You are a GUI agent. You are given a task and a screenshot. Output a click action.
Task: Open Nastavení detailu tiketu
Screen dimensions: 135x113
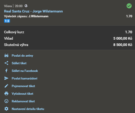[28, 109]
